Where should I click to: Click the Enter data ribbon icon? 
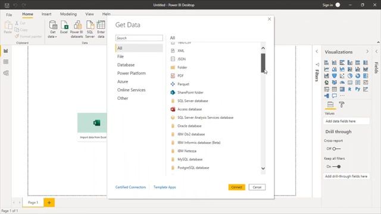pos(101,29)
